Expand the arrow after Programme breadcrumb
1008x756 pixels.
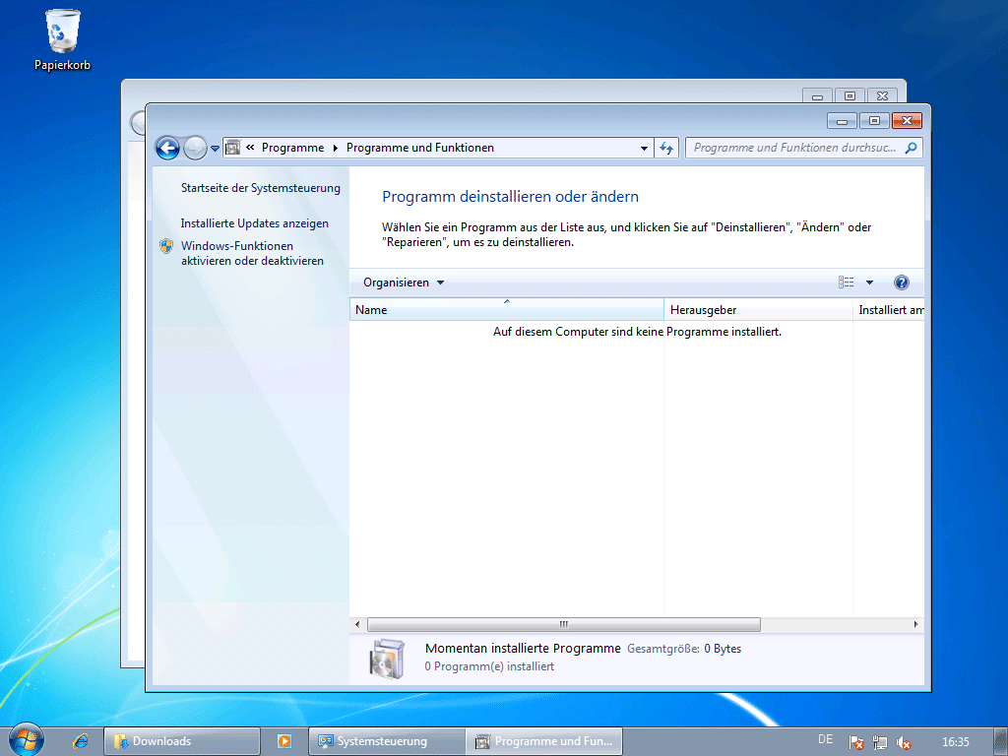[x=335, y=148]
